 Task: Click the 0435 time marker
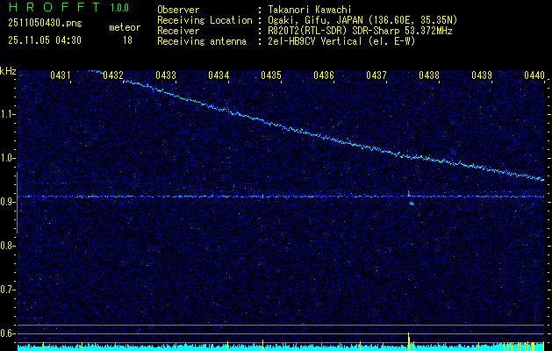(271, 75)
